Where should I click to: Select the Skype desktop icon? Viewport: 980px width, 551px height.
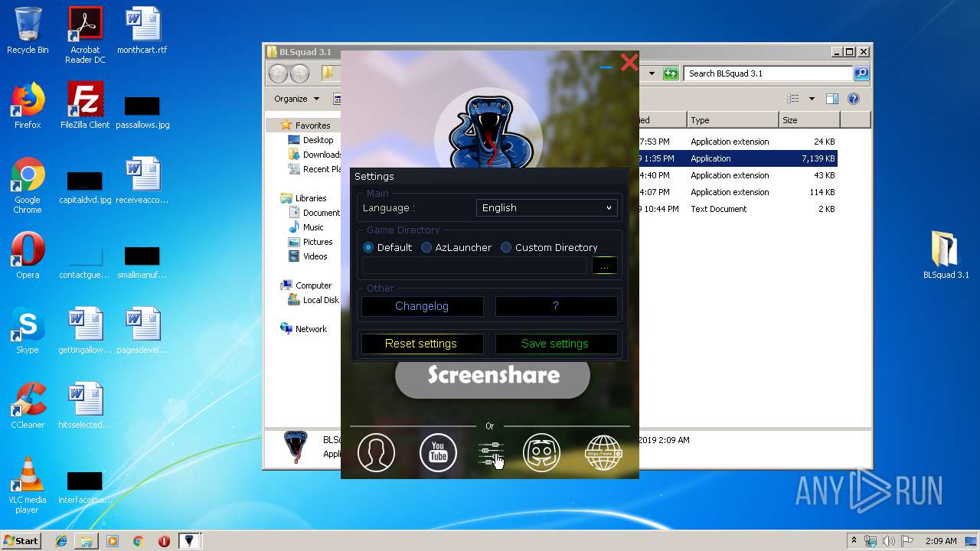pos(28,331)
